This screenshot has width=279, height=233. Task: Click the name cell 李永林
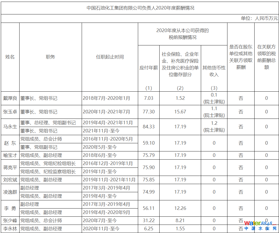[10, 229]
